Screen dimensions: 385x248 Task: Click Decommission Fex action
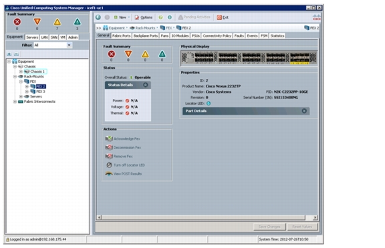123,148
